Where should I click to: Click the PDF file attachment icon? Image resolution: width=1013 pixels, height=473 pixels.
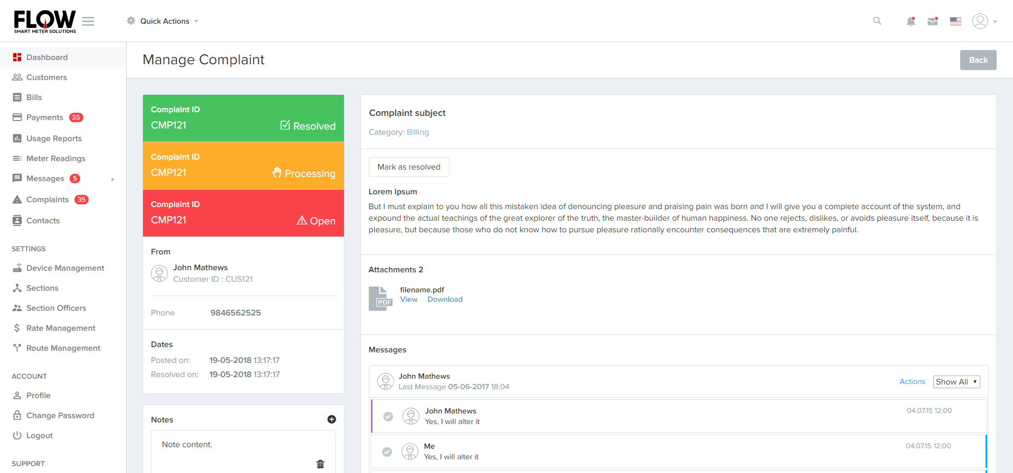(x=380, y=299)
